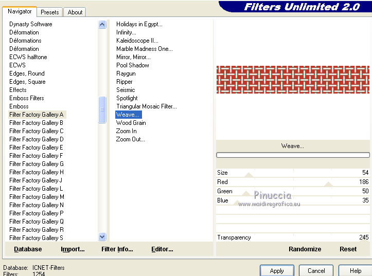Choose the Zoom Out filter
372x276 pixels.
(130, 139)
